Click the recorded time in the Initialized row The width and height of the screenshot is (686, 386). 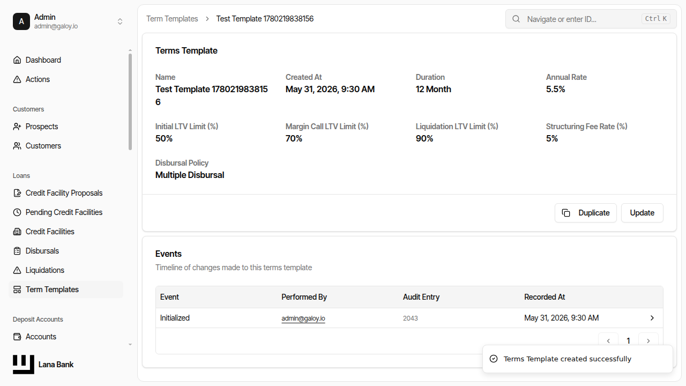point(562,318)
